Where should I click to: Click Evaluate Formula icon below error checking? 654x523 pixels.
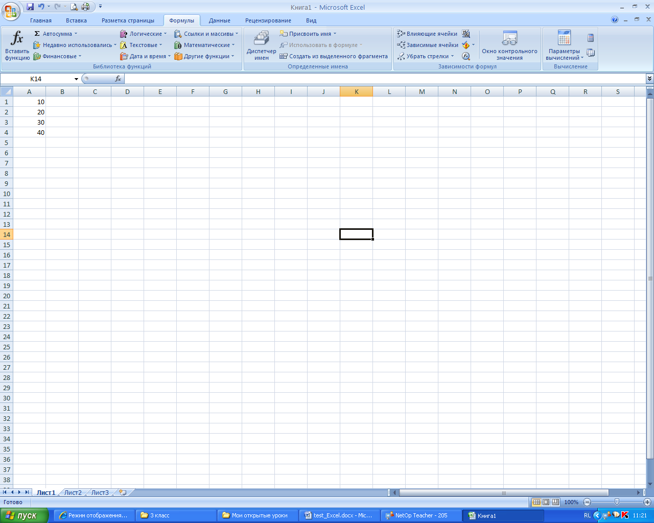[x=466, y=56]
